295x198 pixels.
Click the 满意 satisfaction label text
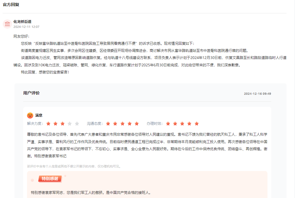pos(39,116)
